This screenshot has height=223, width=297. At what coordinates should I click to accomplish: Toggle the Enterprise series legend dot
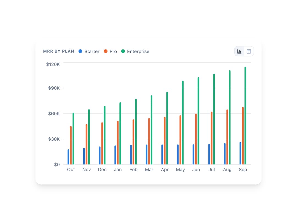pyautogui.click(x=123, y=51)
